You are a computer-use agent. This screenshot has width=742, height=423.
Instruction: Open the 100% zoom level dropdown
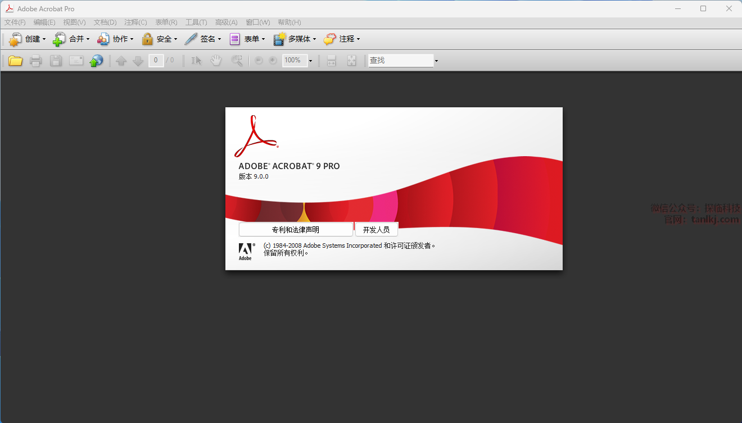coord(310,61)
